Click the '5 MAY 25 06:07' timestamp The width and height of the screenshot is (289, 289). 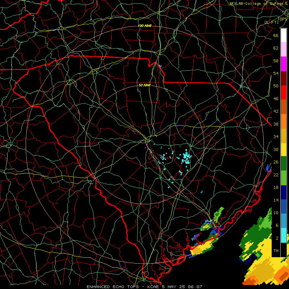pos(182,287)
